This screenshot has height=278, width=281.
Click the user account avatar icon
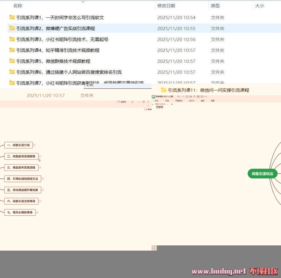(119, 102)
